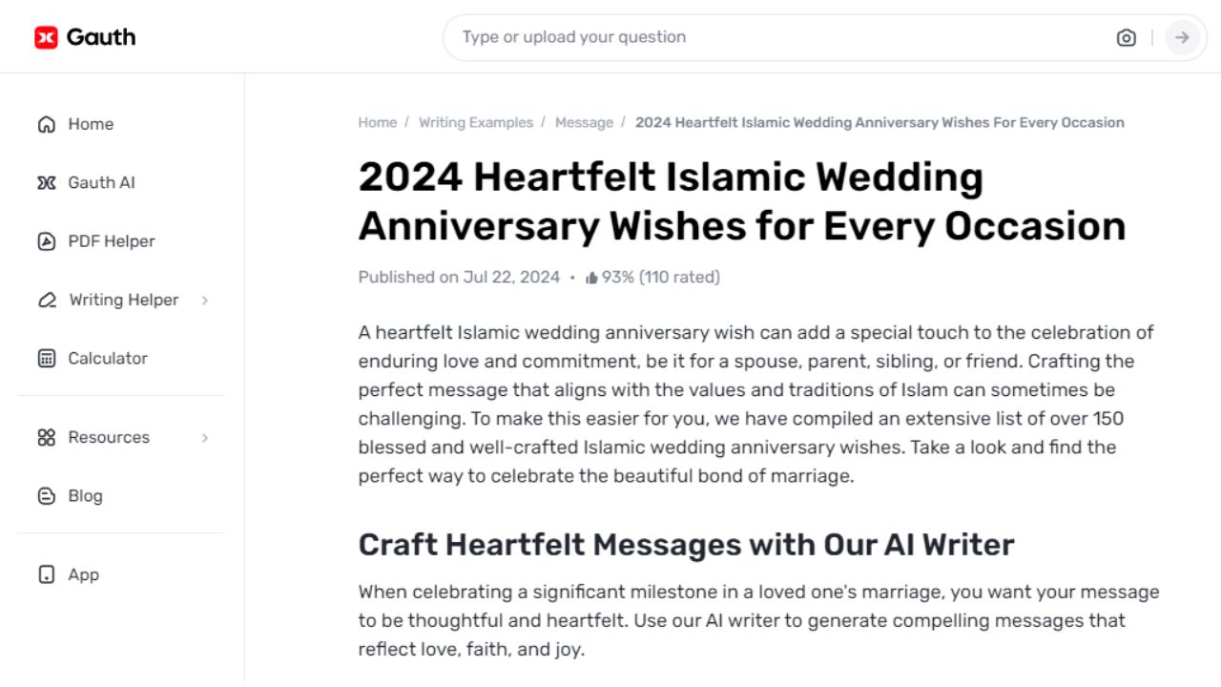Image resolution: width=1221 pixels, height=687 pixels.
Task: Select Gauth AI in the navigation menu
Action: point(102,182)
